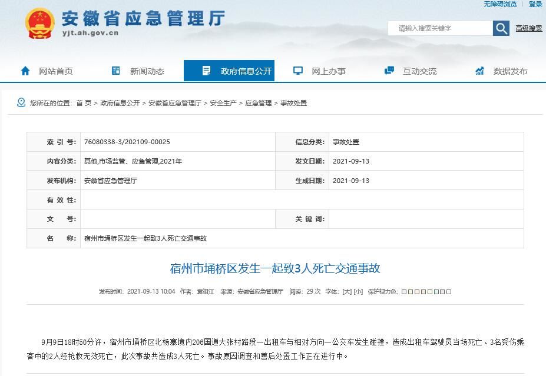Click the monitor icon beside 网上办事
The width and height of the screenshot is (546, 376).
[298, 71]
